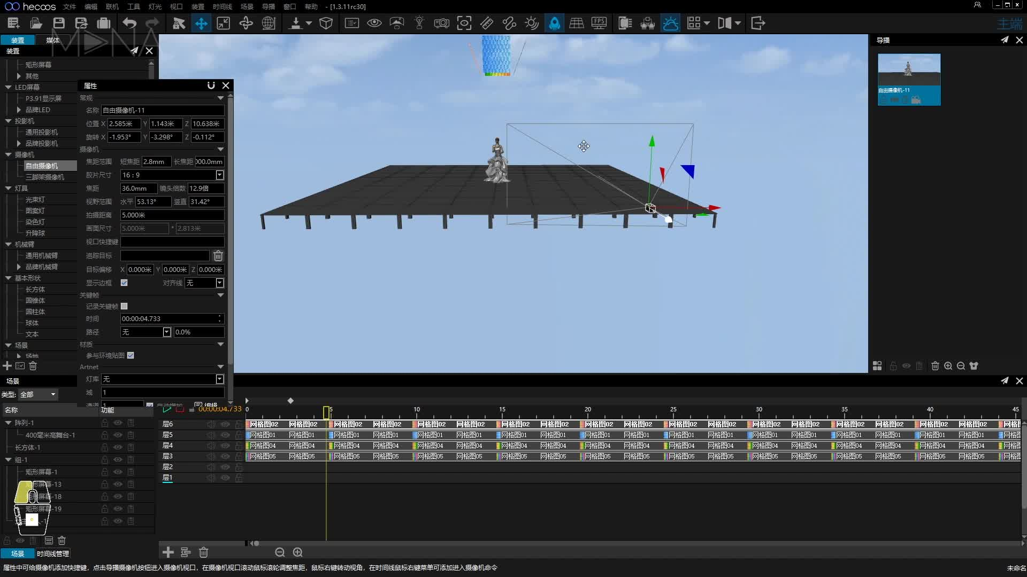Image resolution: width=1027 pixels, height=577 pixels.
Task: Hide layer 层6 with its eye icon
Action: click(225, 424)
